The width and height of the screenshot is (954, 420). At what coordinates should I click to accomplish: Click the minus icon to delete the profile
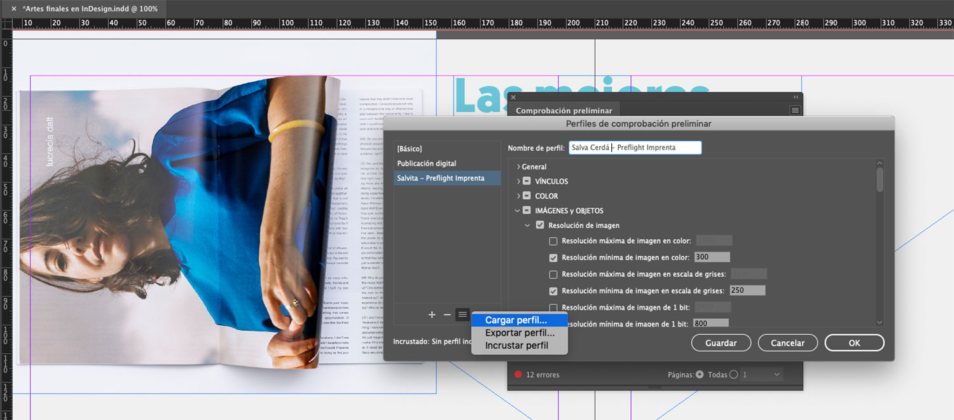[x=447, y=315]
